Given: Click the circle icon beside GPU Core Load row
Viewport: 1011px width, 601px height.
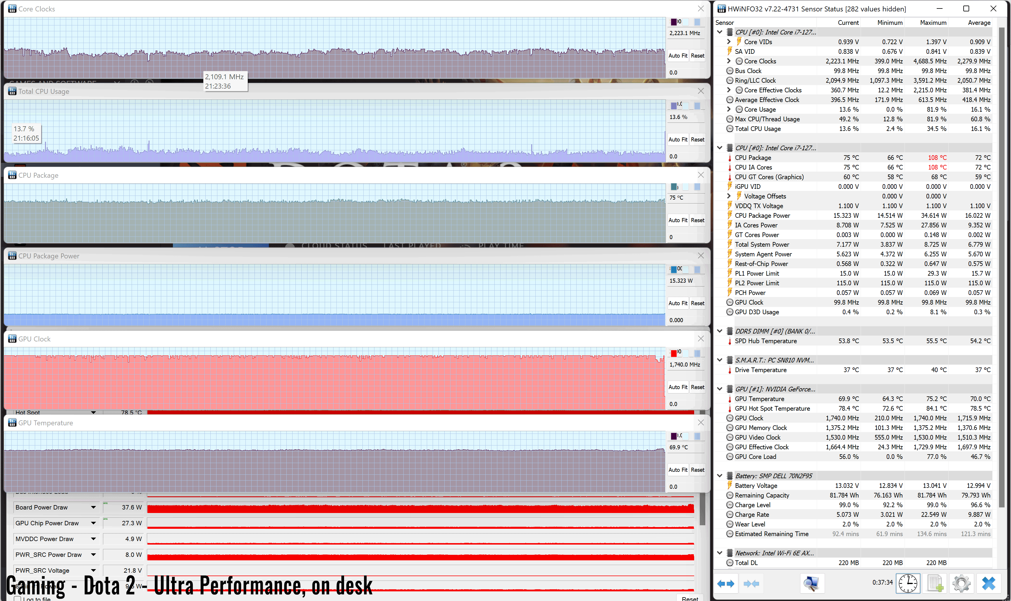Looking at the screenshot, I should (730, 457).
